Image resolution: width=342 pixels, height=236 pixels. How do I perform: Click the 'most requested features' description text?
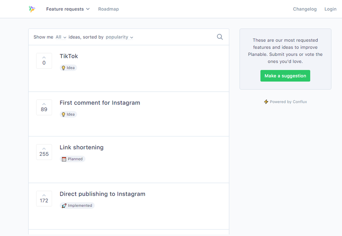click(285, 51)
